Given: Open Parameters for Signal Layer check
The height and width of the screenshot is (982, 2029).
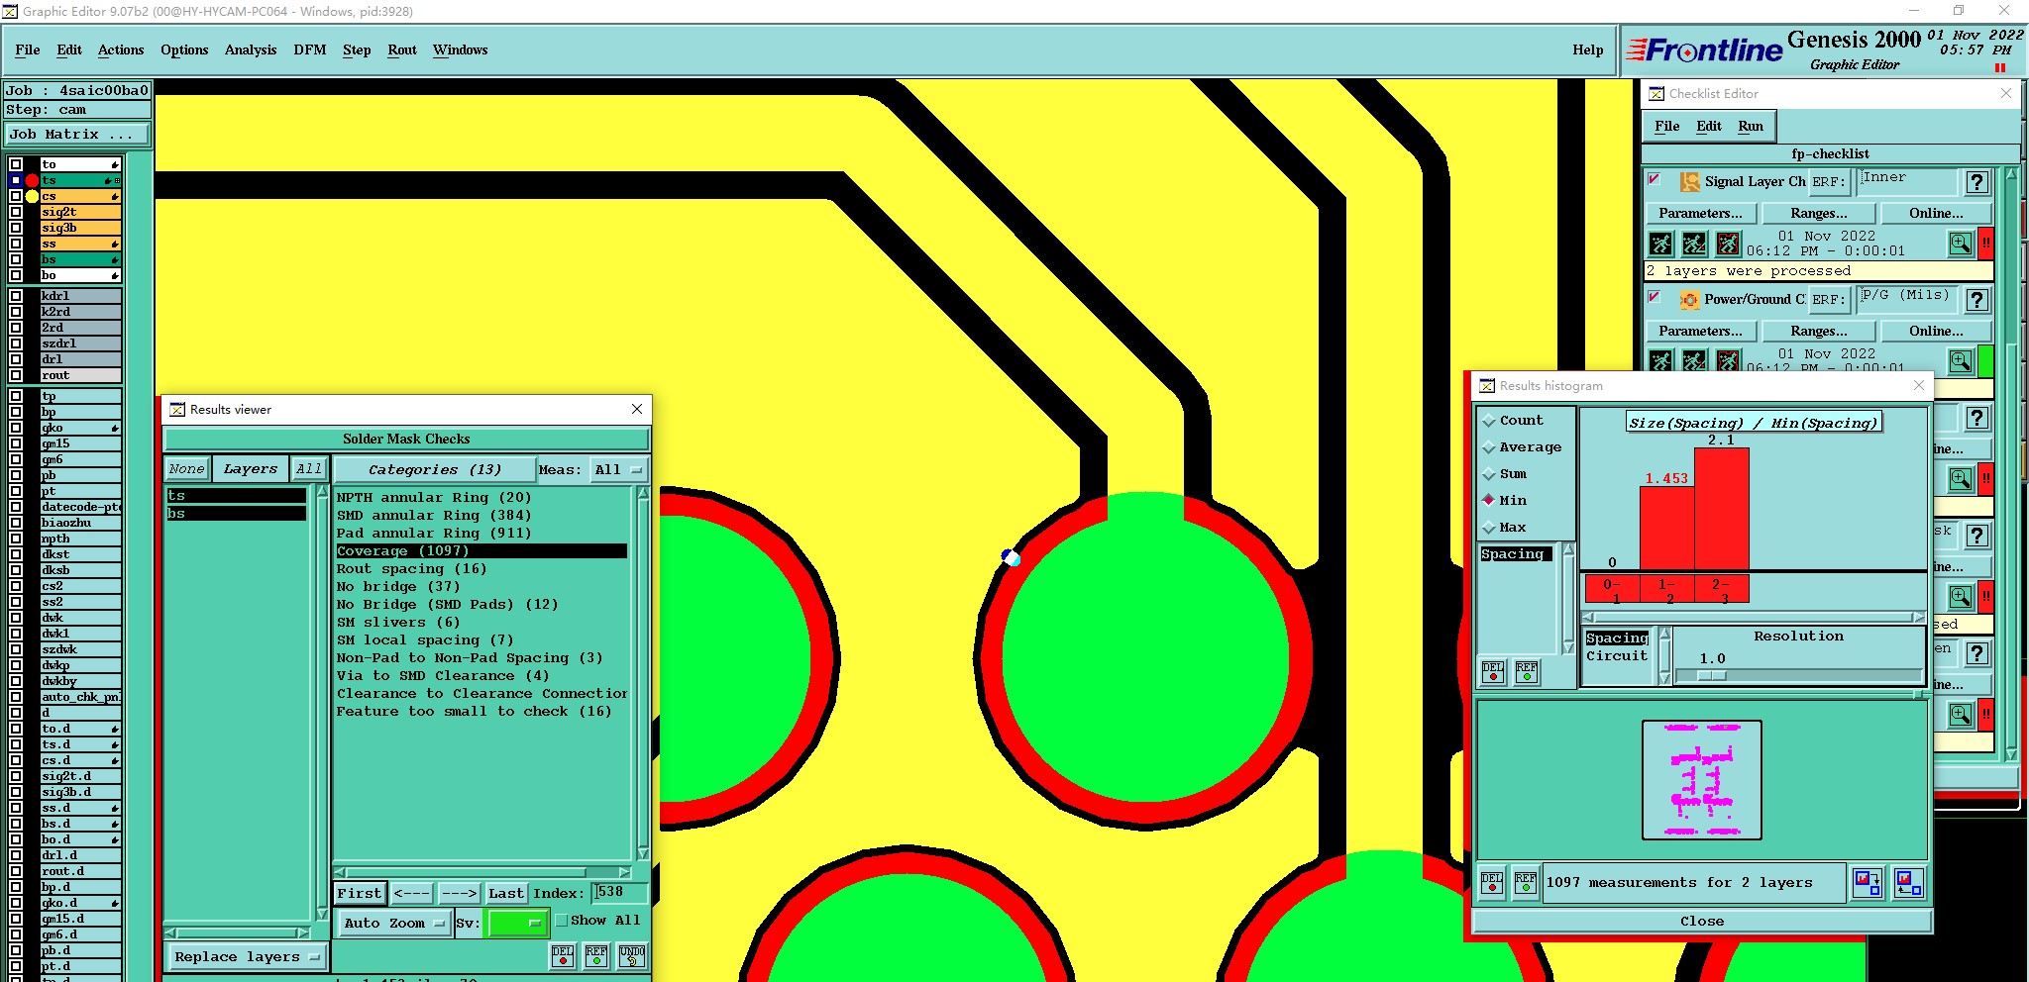Looking at the screenshot, I should [1700, 214].
